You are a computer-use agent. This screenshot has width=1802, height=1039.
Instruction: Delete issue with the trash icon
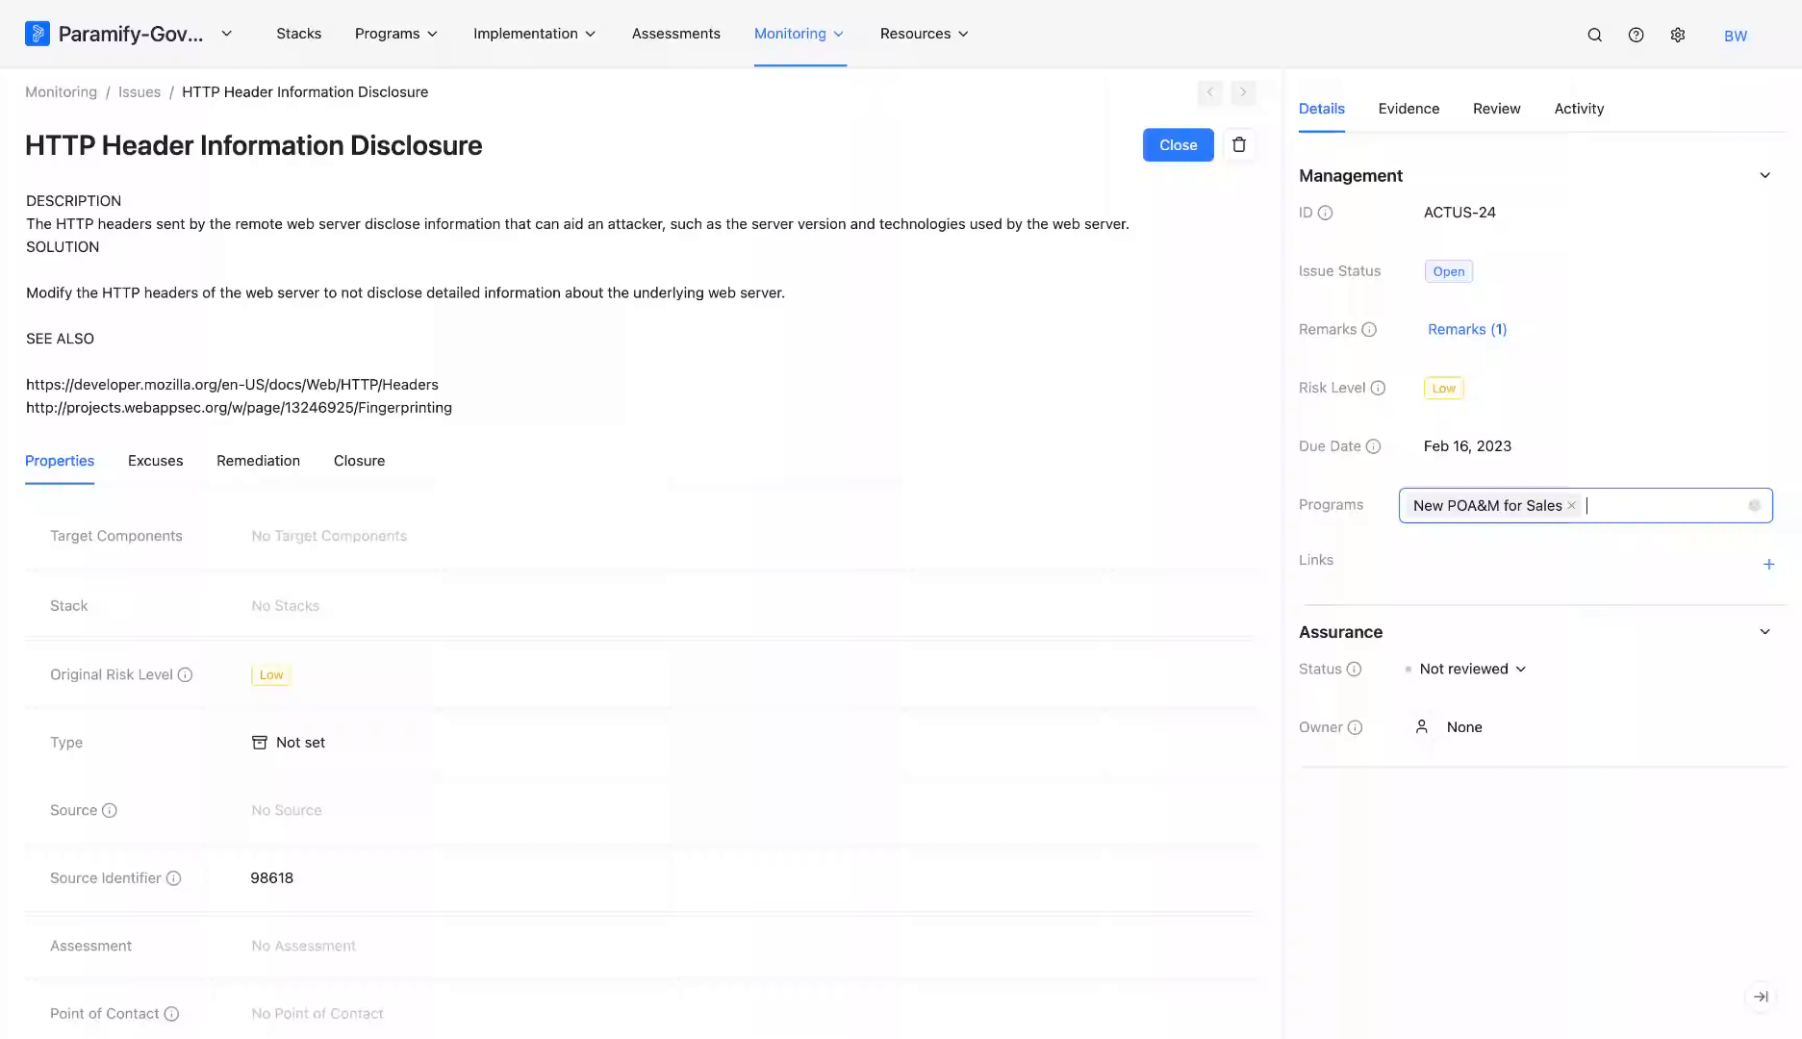pyautogui.click(x=1239, y=144)
